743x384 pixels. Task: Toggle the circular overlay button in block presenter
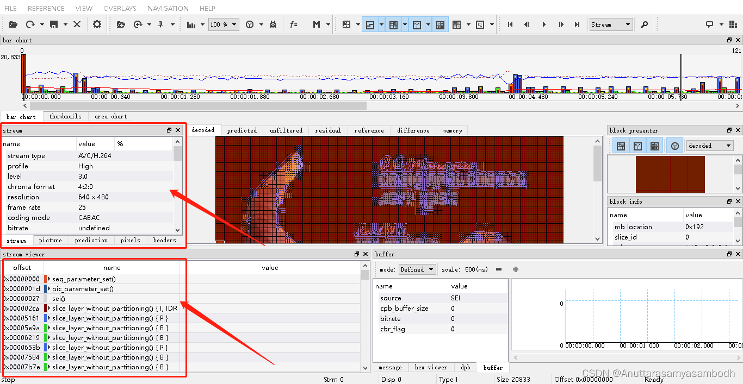[x=674, y=146]
